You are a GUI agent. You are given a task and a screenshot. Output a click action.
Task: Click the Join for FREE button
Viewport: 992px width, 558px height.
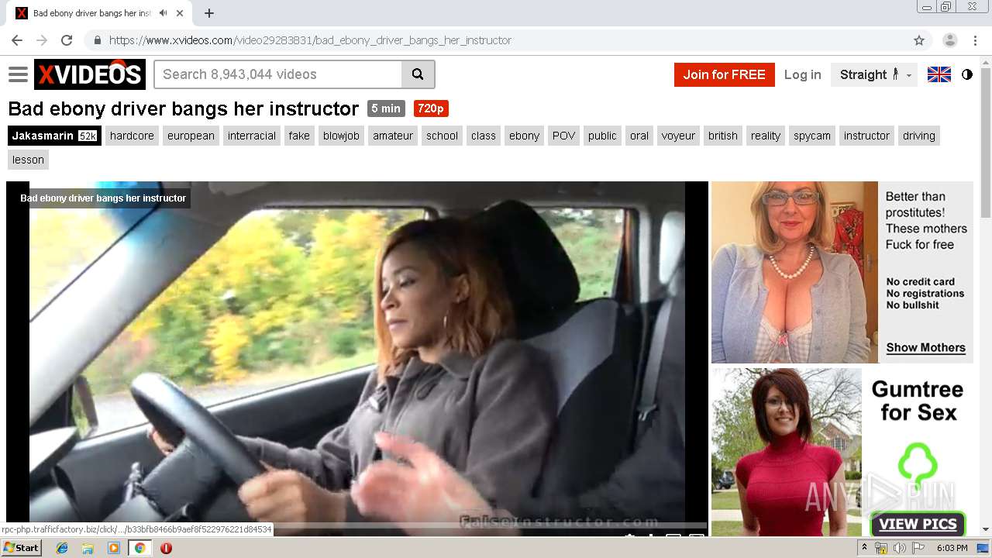point(724,74)
